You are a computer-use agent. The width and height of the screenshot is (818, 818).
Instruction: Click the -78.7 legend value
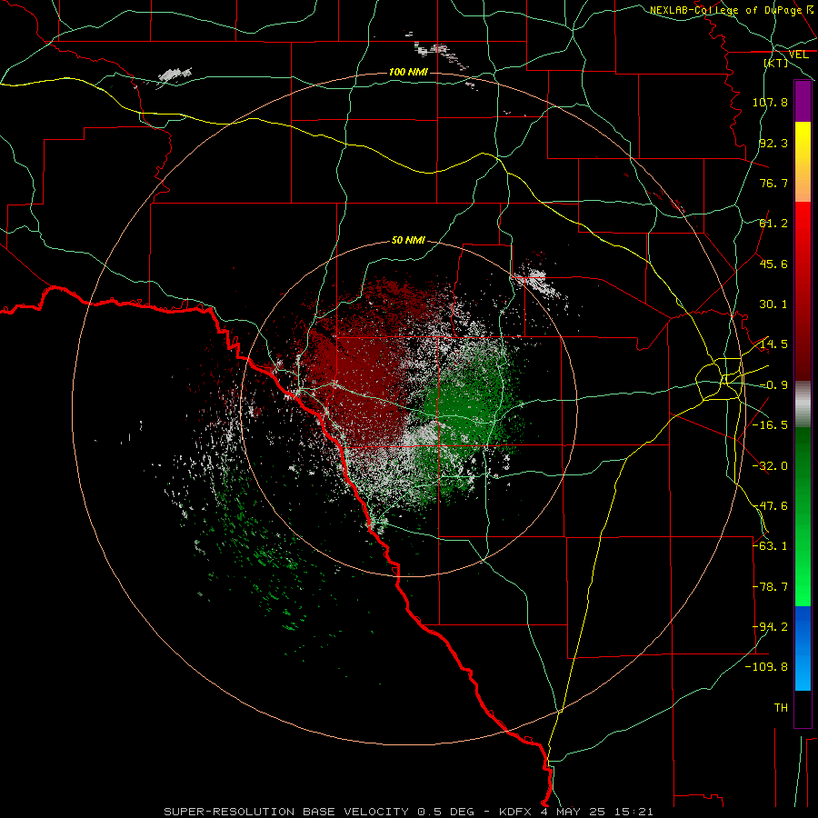(x=770, y=587)
